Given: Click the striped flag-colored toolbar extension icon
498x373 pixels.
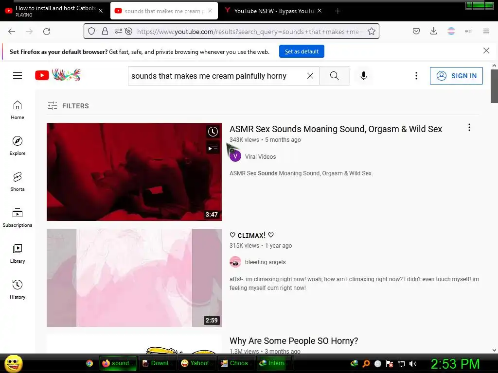Looking at the screenshot, I should point(451,31).
